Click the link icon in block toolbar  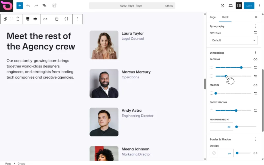45,19
